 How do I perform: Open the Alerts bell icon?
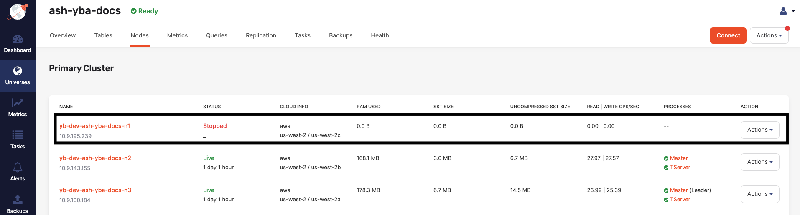(18, 167)
